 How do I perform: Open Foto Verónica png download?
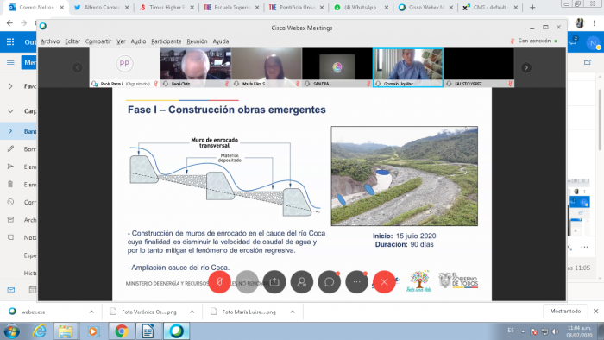(x=149, y=312)
